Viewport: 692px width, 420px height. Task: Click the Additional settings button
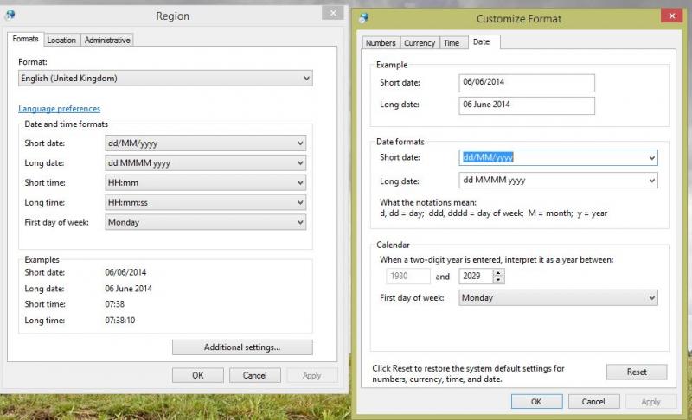[241, 347]
